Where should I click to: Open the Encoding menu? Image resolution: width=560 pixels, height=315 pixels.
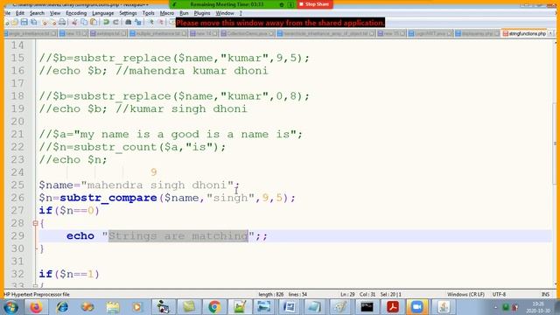(76, 13)
